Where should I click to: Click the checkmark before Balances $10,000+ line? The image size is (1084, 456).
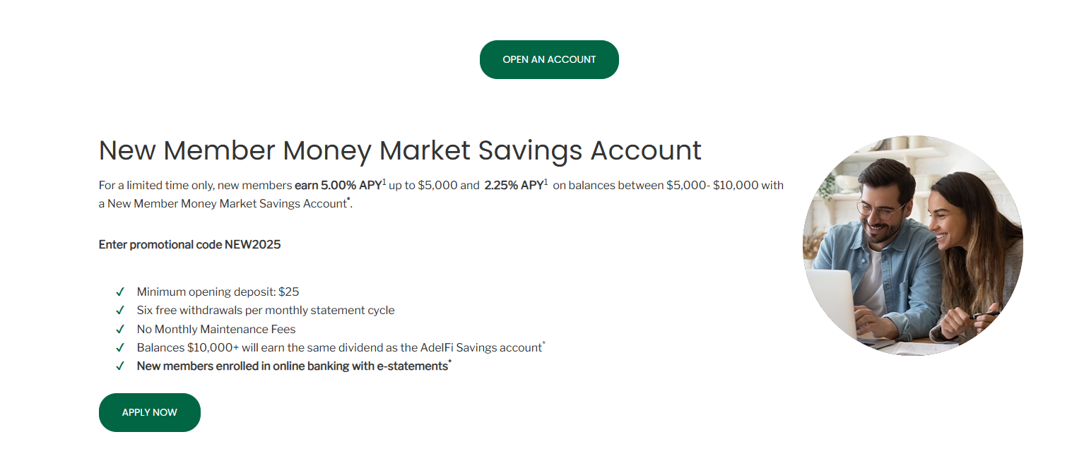(x=120, y=347)
